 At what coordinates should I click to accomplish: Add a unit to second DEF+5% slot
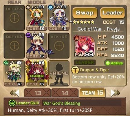(x=14, y=46)
